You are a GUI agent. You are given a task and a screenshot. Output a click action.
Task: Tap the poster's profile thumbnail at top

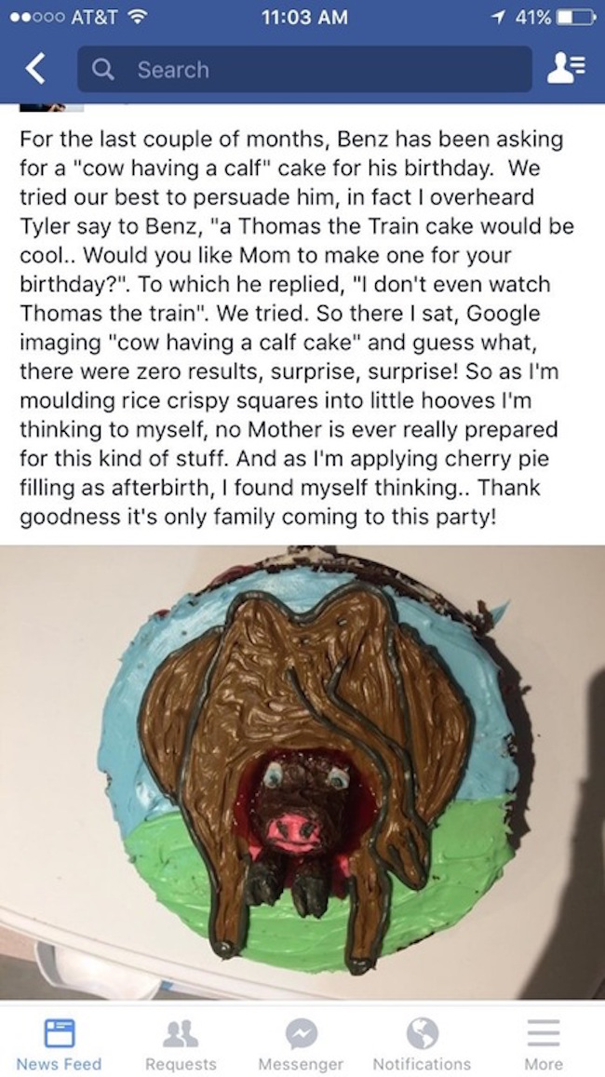point(51,107)
